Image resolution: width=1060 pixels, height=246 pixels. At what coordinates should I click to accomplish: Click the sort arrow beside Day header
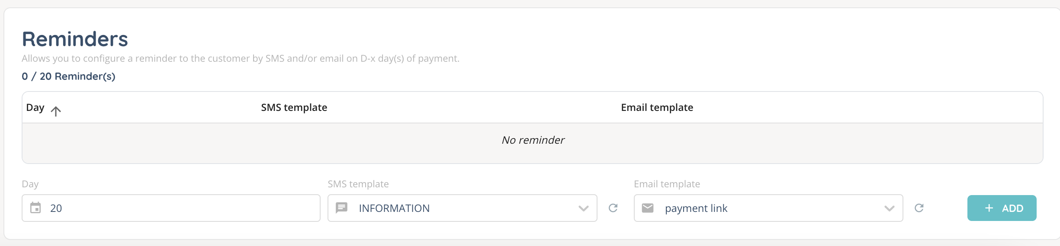[x=56, y=111]
